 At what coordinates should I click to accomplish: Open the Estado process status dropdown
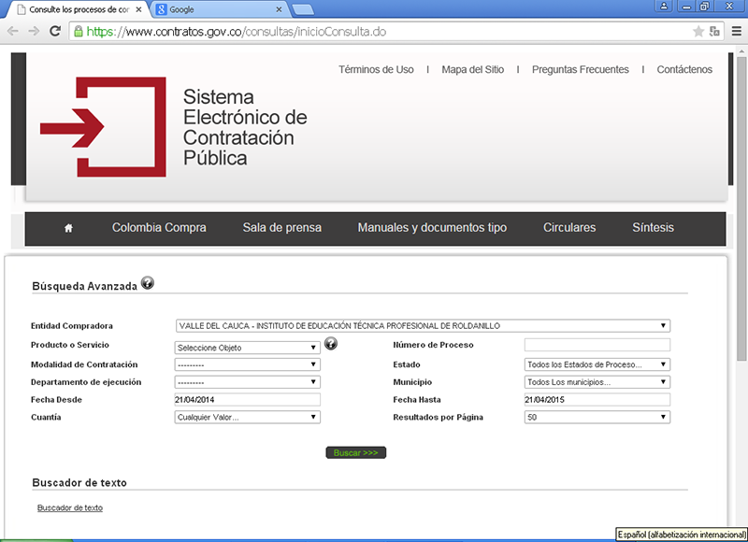[x=597, y=364]
